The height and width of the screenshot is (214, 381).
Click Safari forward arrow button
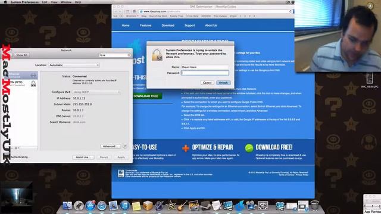[x=120, y=11]
